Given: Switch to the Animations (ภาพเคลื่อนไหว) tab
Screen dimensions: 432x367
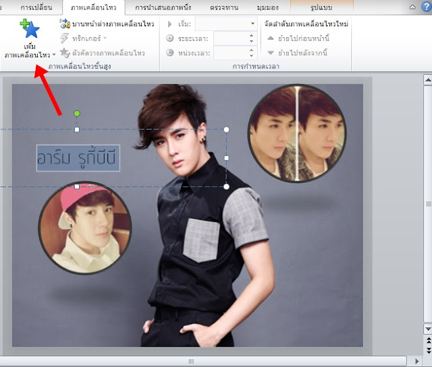Looking at the screenshot, I should tap(93, 7).
